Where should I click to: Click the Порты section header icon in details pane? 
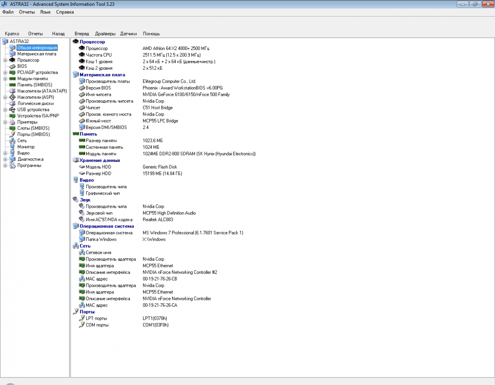pos(75,312)
